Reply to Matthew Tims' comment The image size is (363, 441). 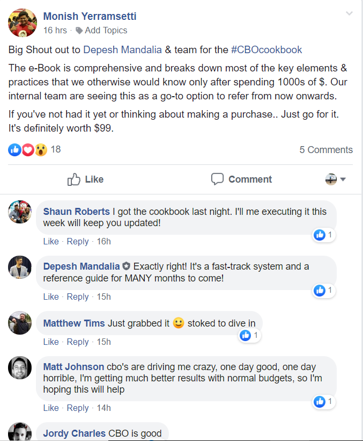click(78, 342)
